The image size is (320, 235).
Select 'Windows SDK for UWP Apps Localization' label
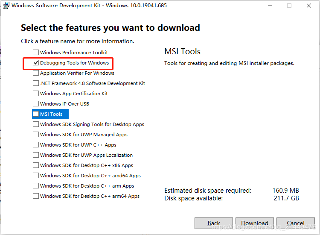click(86, 155)
